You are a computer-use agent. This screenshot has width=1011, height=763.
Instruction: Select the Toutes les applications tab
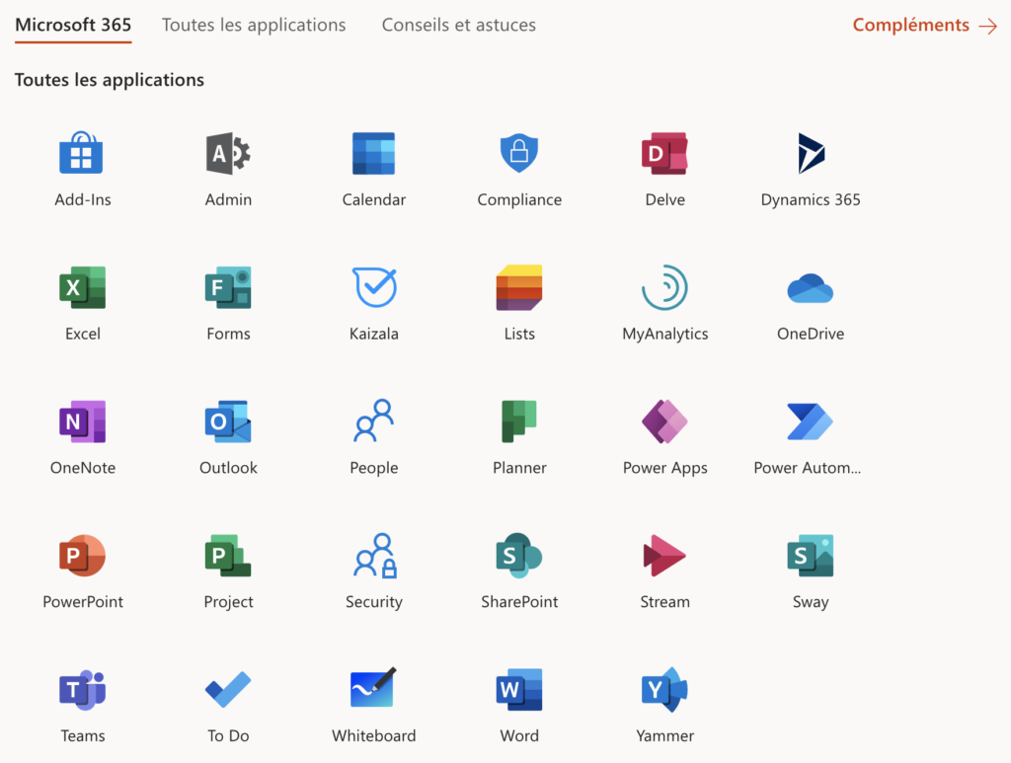[253, 25]
